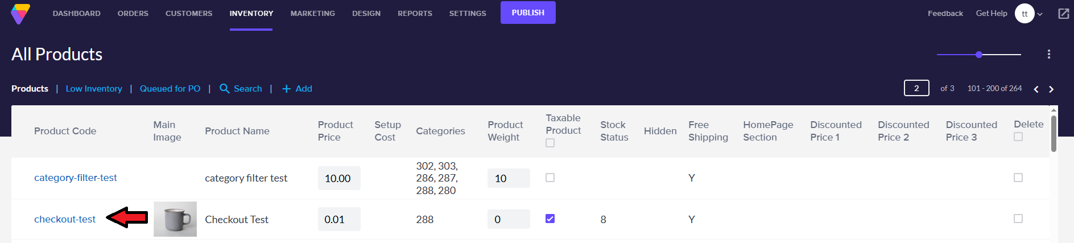1074x243 pixels.
Task: Click the tt user avatar
Action: coord(1024,14)
